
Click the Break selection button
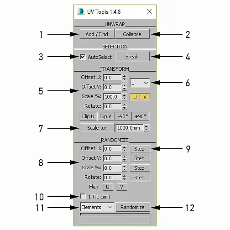[132, 57]
